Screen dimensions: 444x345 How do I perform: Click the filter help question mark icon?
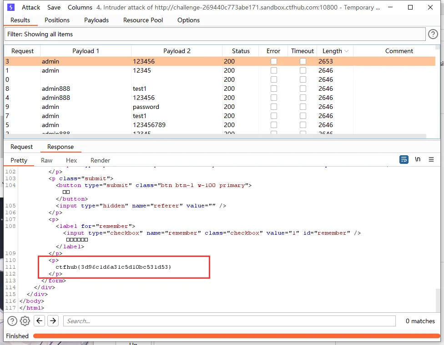(x=433, y=34)
